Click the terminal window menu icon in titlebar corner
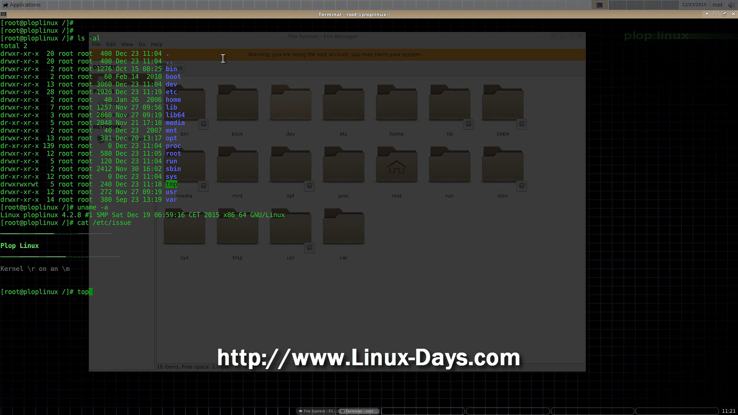The image size is (738, 415). coord(3,14)
